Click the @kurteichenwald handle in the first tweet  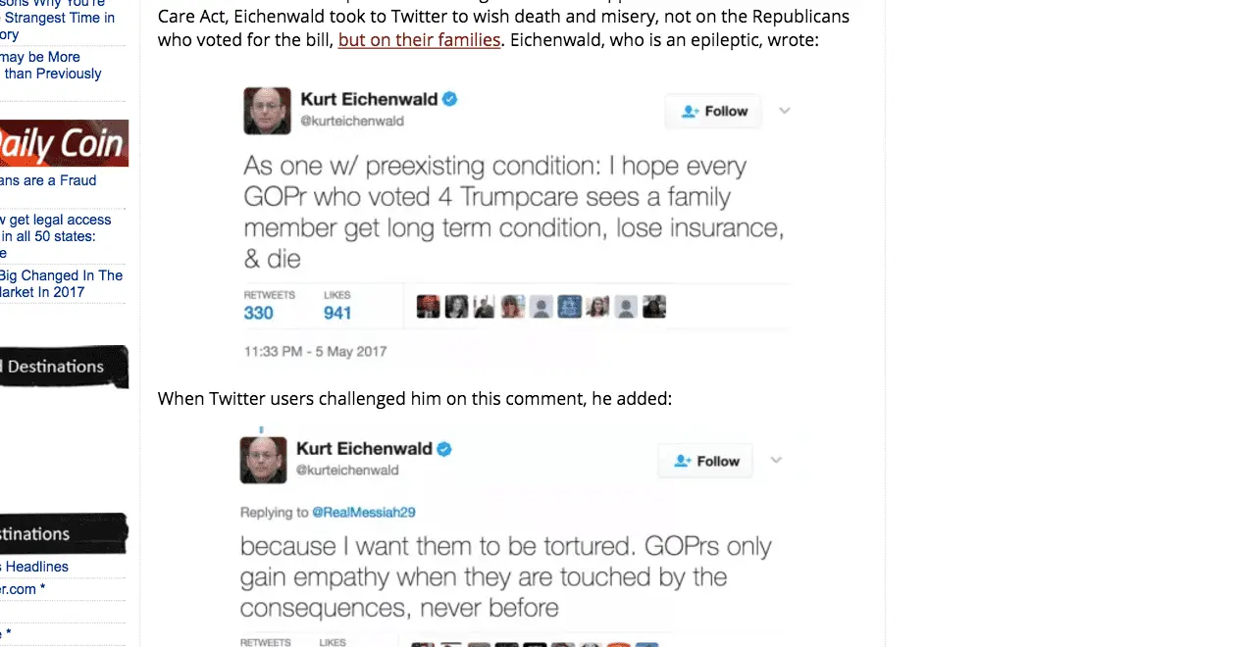tap(351, 122)
